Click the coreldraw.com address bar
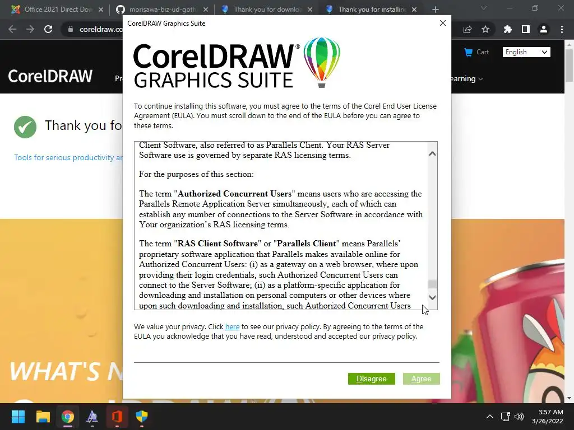 (x=101, y=29)
